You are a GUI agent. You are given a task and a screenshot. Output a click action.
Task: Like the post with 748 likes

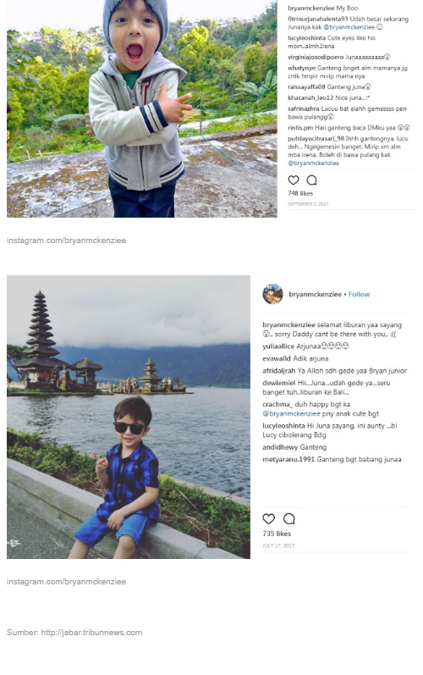pyautogui.click(x=294, y=180)
